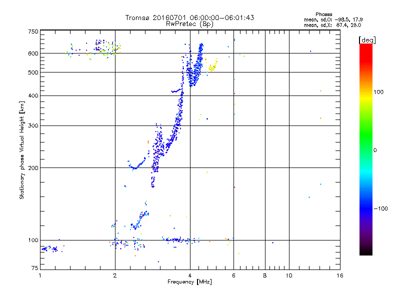Click the 'Phases' heading in the top right

click(x=323, y=14)
